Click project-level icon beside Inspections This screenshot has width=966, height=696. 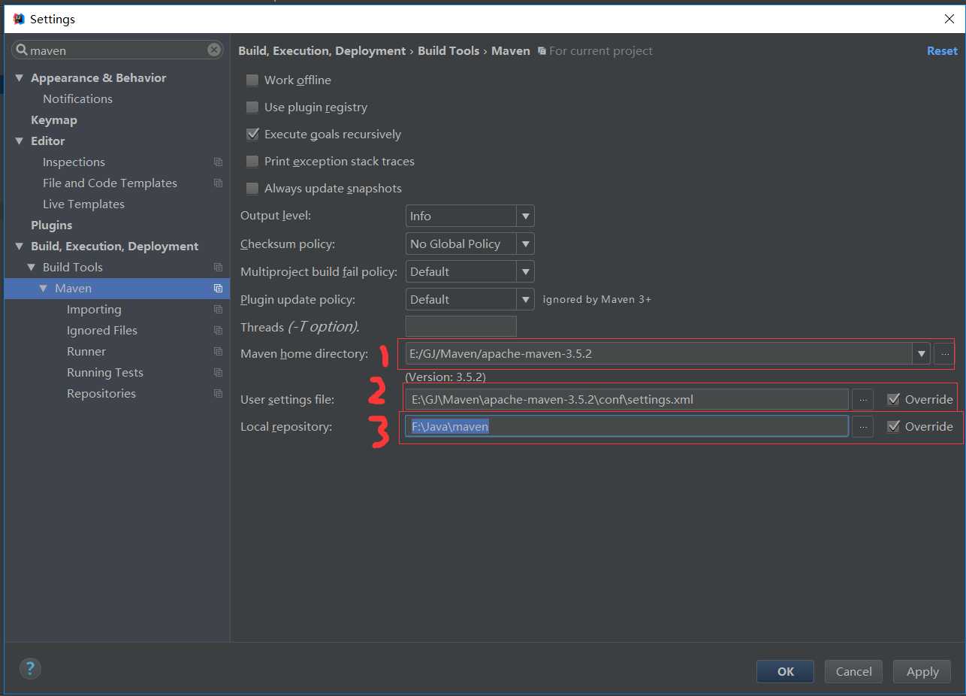tap(218, 162)
